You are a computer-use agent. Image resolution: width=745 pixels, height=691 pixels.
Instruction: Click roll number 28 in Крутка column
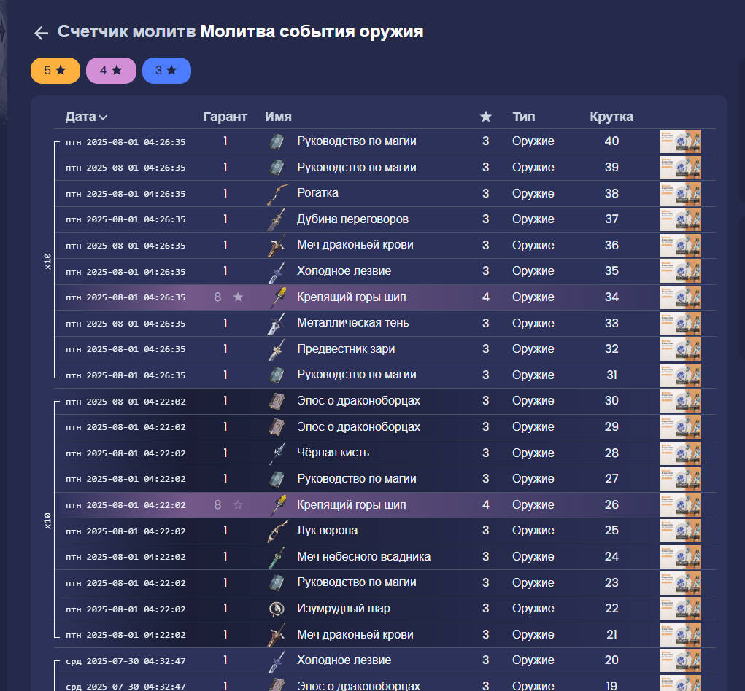611,453
